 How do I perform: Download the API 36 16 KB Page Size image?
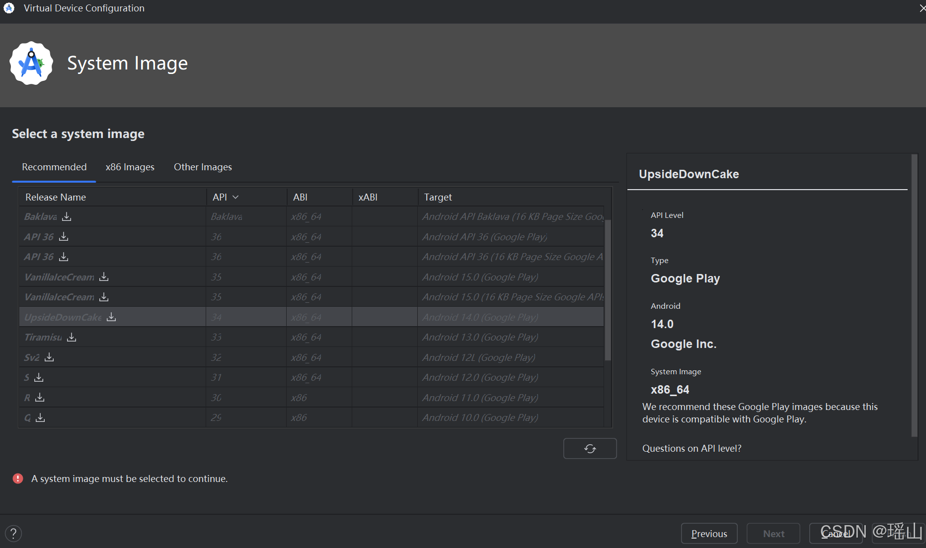coord(64,257)
